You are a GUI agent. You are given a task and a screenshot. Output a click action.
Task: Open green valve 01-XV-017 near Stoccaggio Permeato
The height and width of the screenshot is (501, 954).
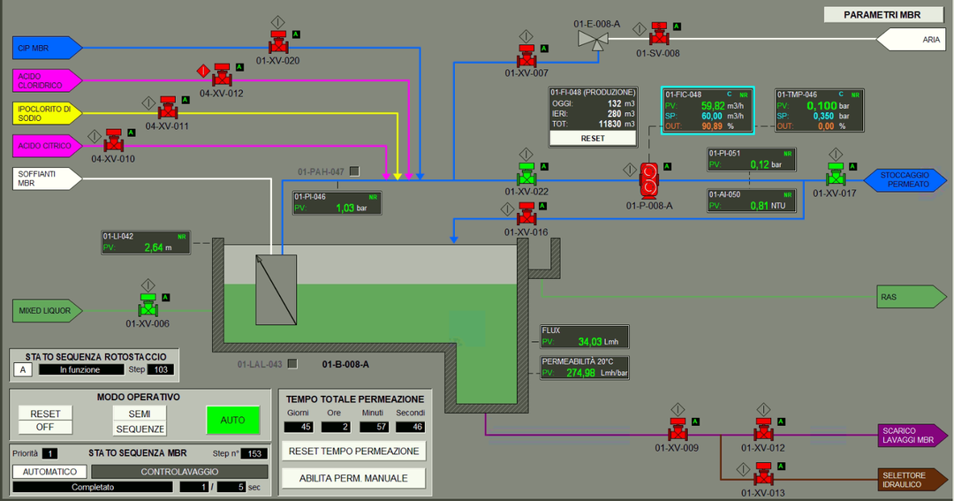836,175
